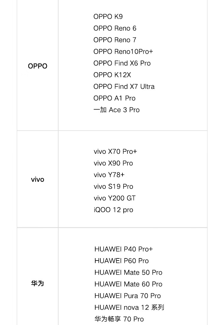This screenshot has width=224, height=325.
Task: Click vivo X90 Pro text
Action: pos(113,163)
